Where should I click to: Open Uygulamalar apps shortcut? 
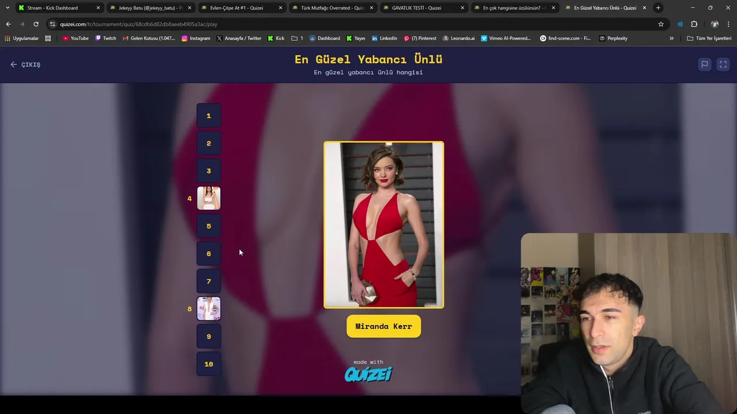[x=22, y=39]
